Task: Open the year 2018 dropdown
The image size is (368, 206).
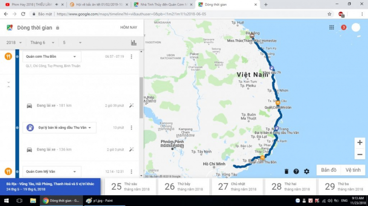Action: click(14, 43)
